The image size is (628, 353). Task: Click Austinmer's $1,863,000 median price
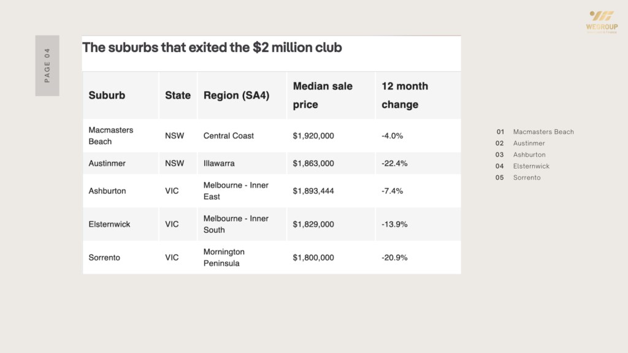pos(313,164)
